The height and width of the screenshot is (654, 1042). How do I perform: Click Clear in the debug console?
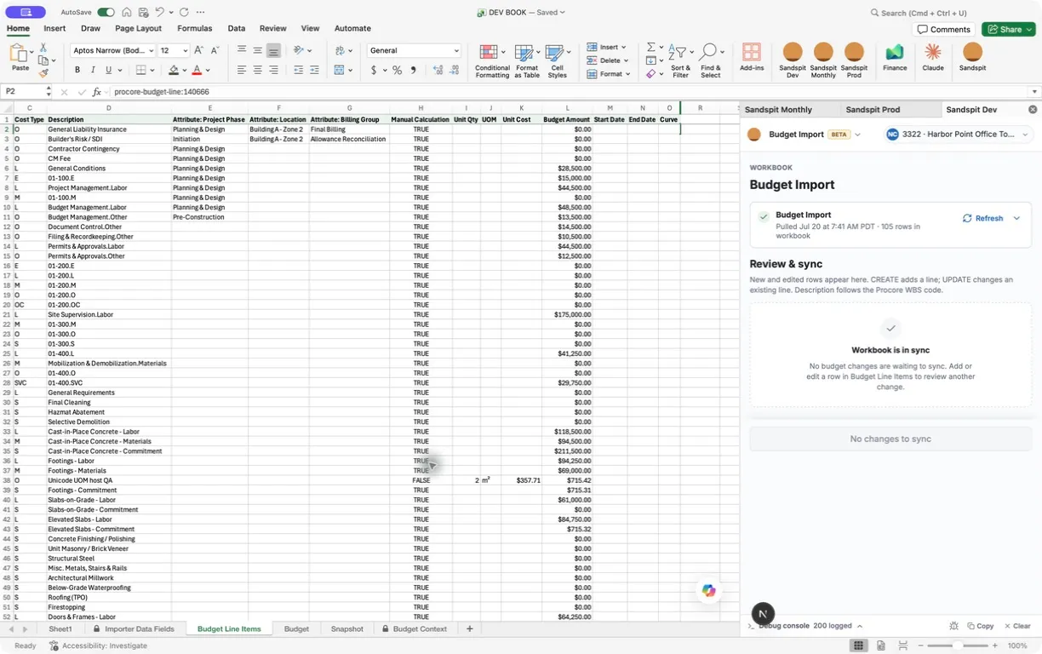(1016, 626)
